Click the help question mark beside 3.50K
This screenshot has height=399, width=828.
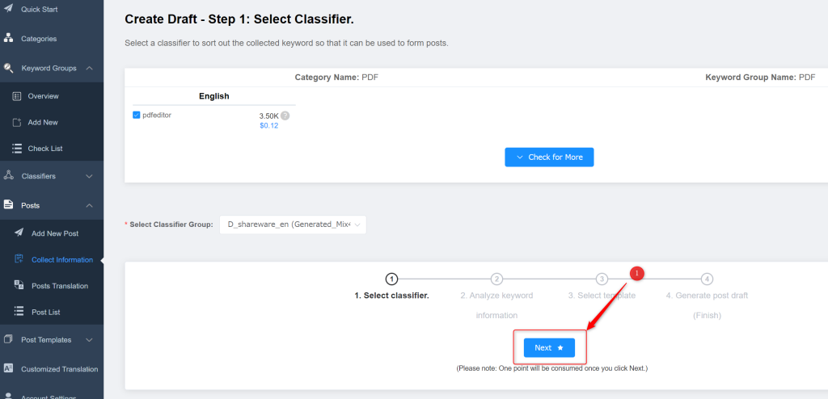[285, 115]
